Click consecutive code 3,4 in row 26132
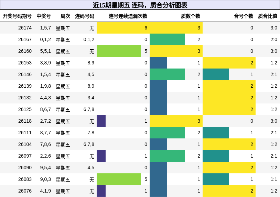 tap(91, 98)
